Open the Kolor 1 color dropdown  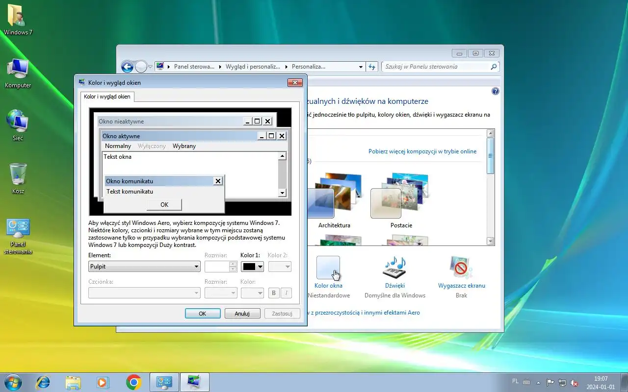tap(253, 267)
